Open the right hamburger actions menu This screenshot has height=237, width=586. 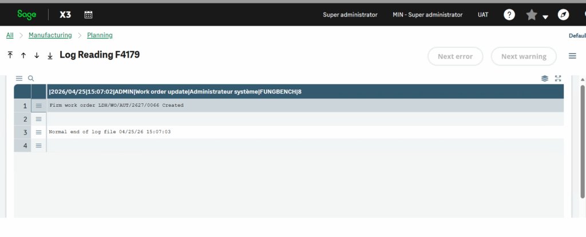(572, 56)
